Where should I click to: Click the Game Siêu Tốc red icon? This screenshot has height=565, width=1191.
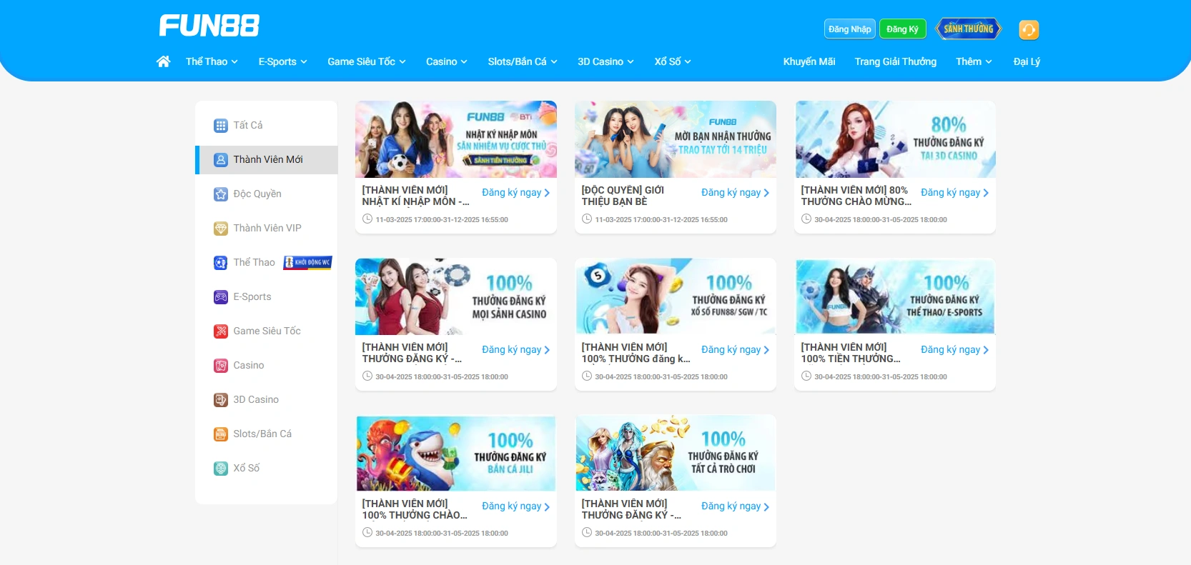221,331
